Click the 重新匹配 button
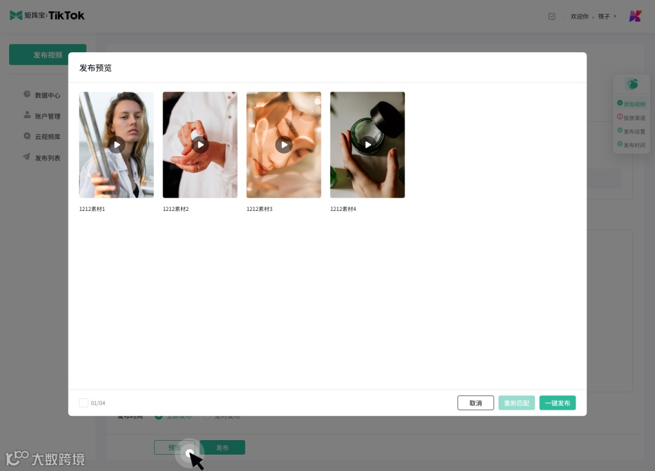Screen dimensions: 655x471 [516, 403]
